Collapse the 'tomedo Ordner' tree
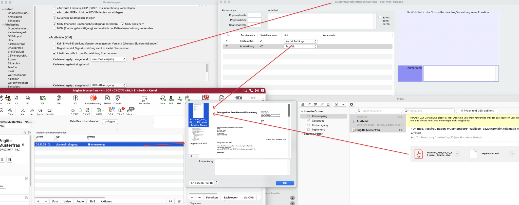The image size is (519, 205). [302, 111]
